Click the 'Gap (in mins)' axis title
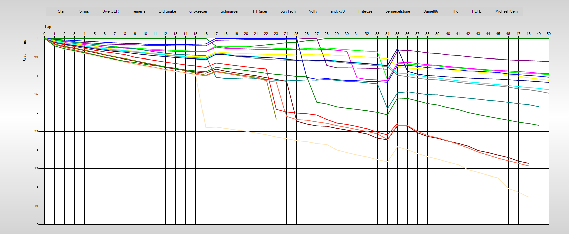 pyautogui.click(x=24, y=50)
